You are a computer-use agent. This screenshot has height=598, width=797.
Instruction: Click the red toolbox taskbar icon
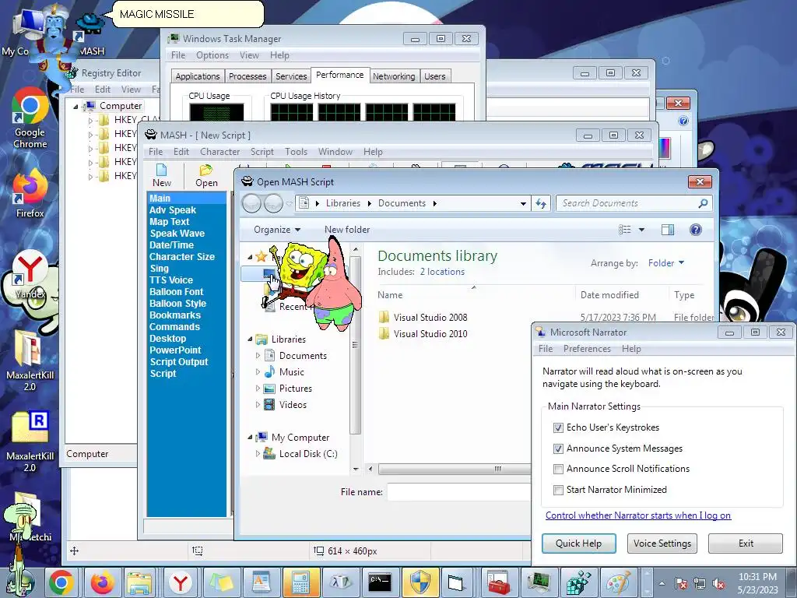coord(499,582)
